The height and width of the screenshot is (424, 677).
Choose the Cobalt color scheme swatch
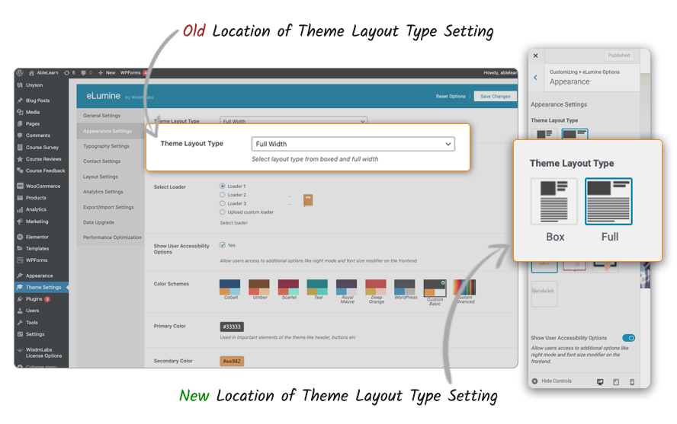[x=230, y=287]
